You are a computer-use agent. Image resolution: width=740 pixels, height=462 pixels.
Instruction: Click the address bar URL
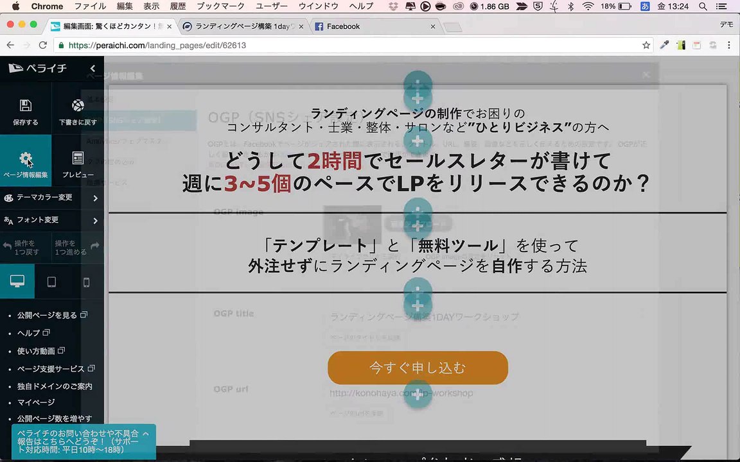tap(157, 46)
